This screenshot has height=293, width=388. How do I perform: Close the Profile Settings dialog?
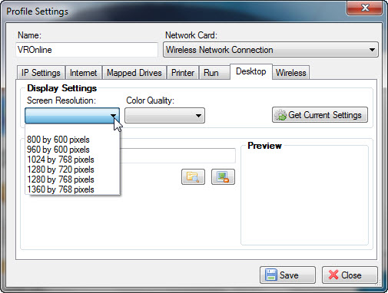point(350,275)
